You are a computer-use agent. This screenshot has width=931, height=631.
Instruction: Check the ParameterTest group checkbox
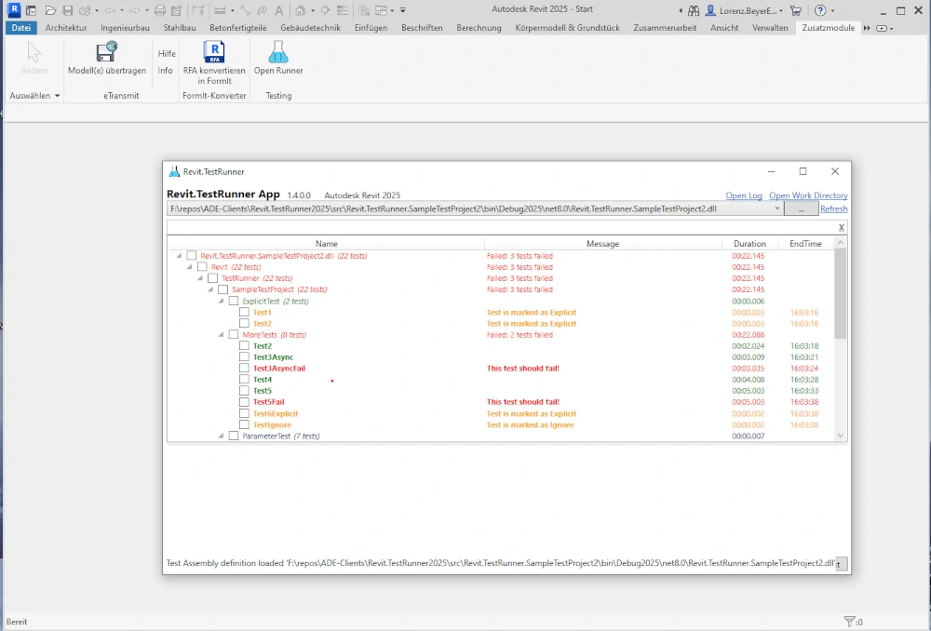[x=234, y=436]
